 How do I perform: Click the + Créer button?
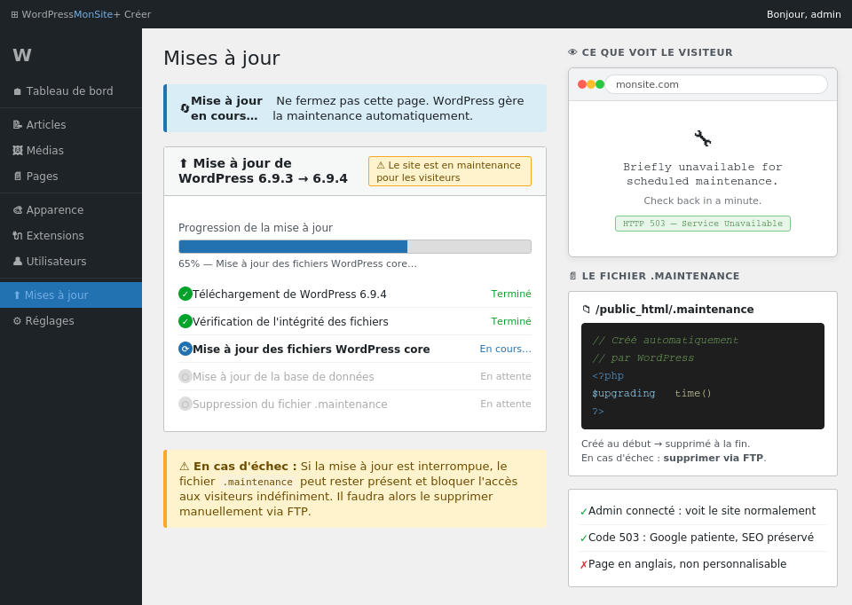(132, 15)
